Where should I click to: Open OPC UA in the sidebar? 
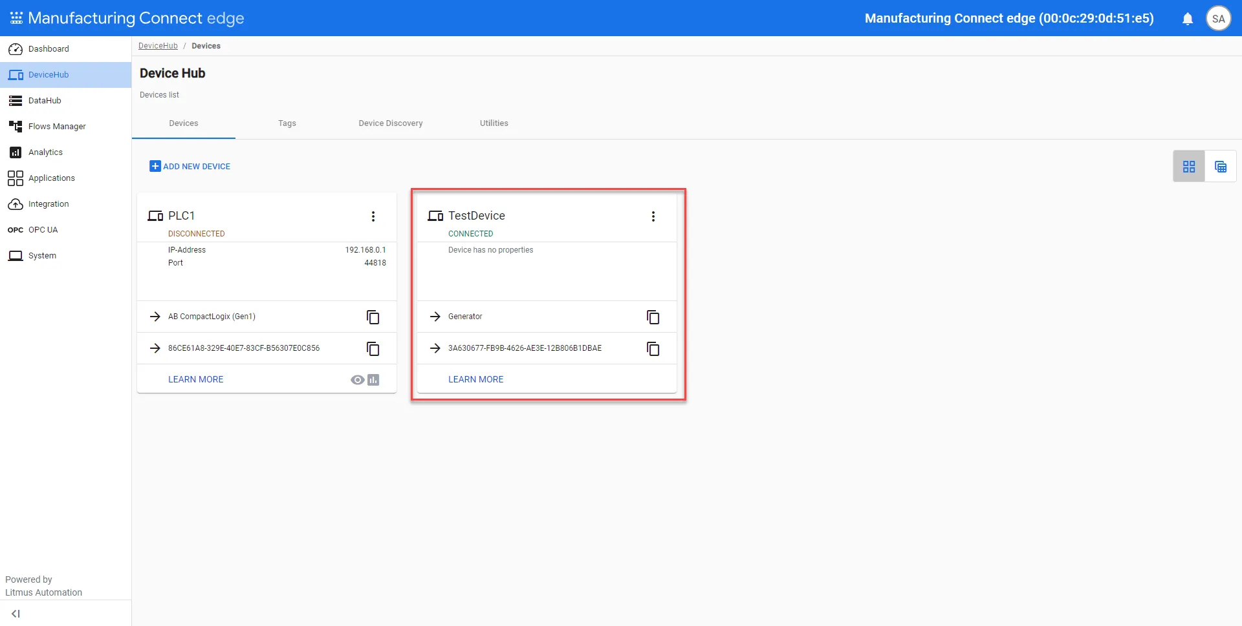[x=65, y=230]
